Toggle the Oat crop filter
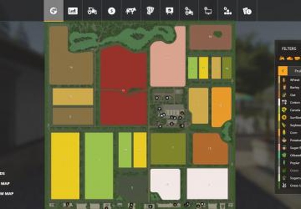This screenshot has height=209, width=301. click(289, 95)
